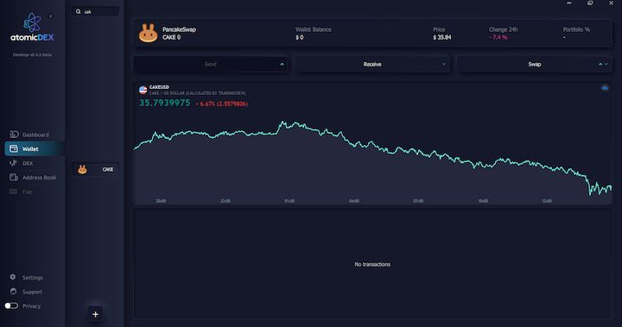Toggle the Privacy switch
Image resolution: width=622 pixels, height=327 pixels.
[x=11, y=305]
